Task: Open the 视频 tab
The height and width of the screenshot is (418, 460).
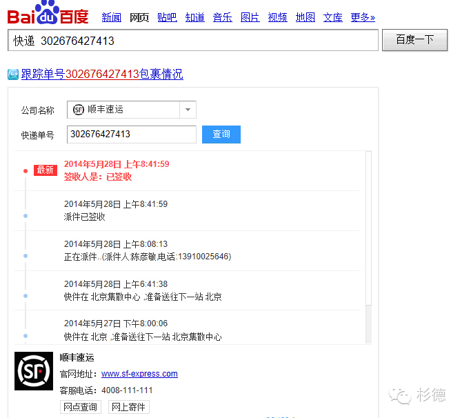Action: (x=277, y=17)
